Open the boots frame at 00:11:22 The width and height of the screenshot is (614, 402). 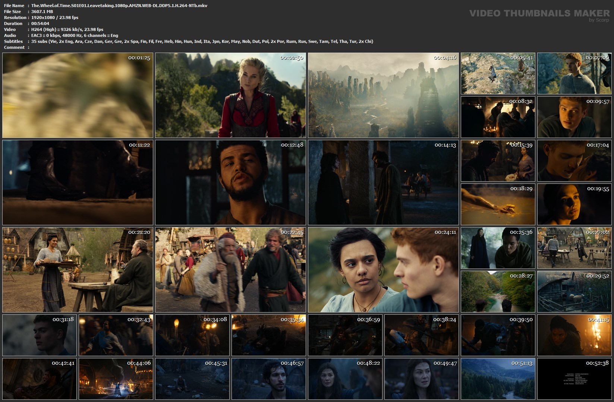click(78, 182)
